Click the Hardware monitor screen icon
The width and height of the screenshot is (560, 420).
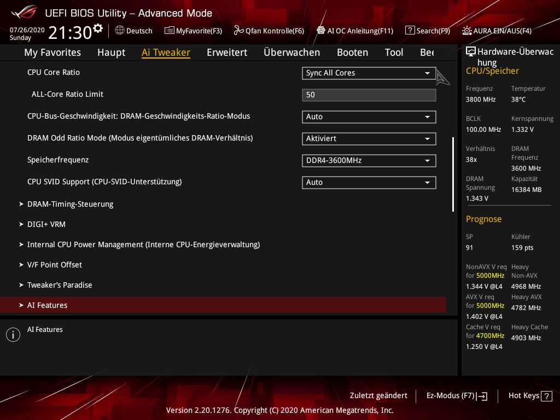tap(471, 52)
